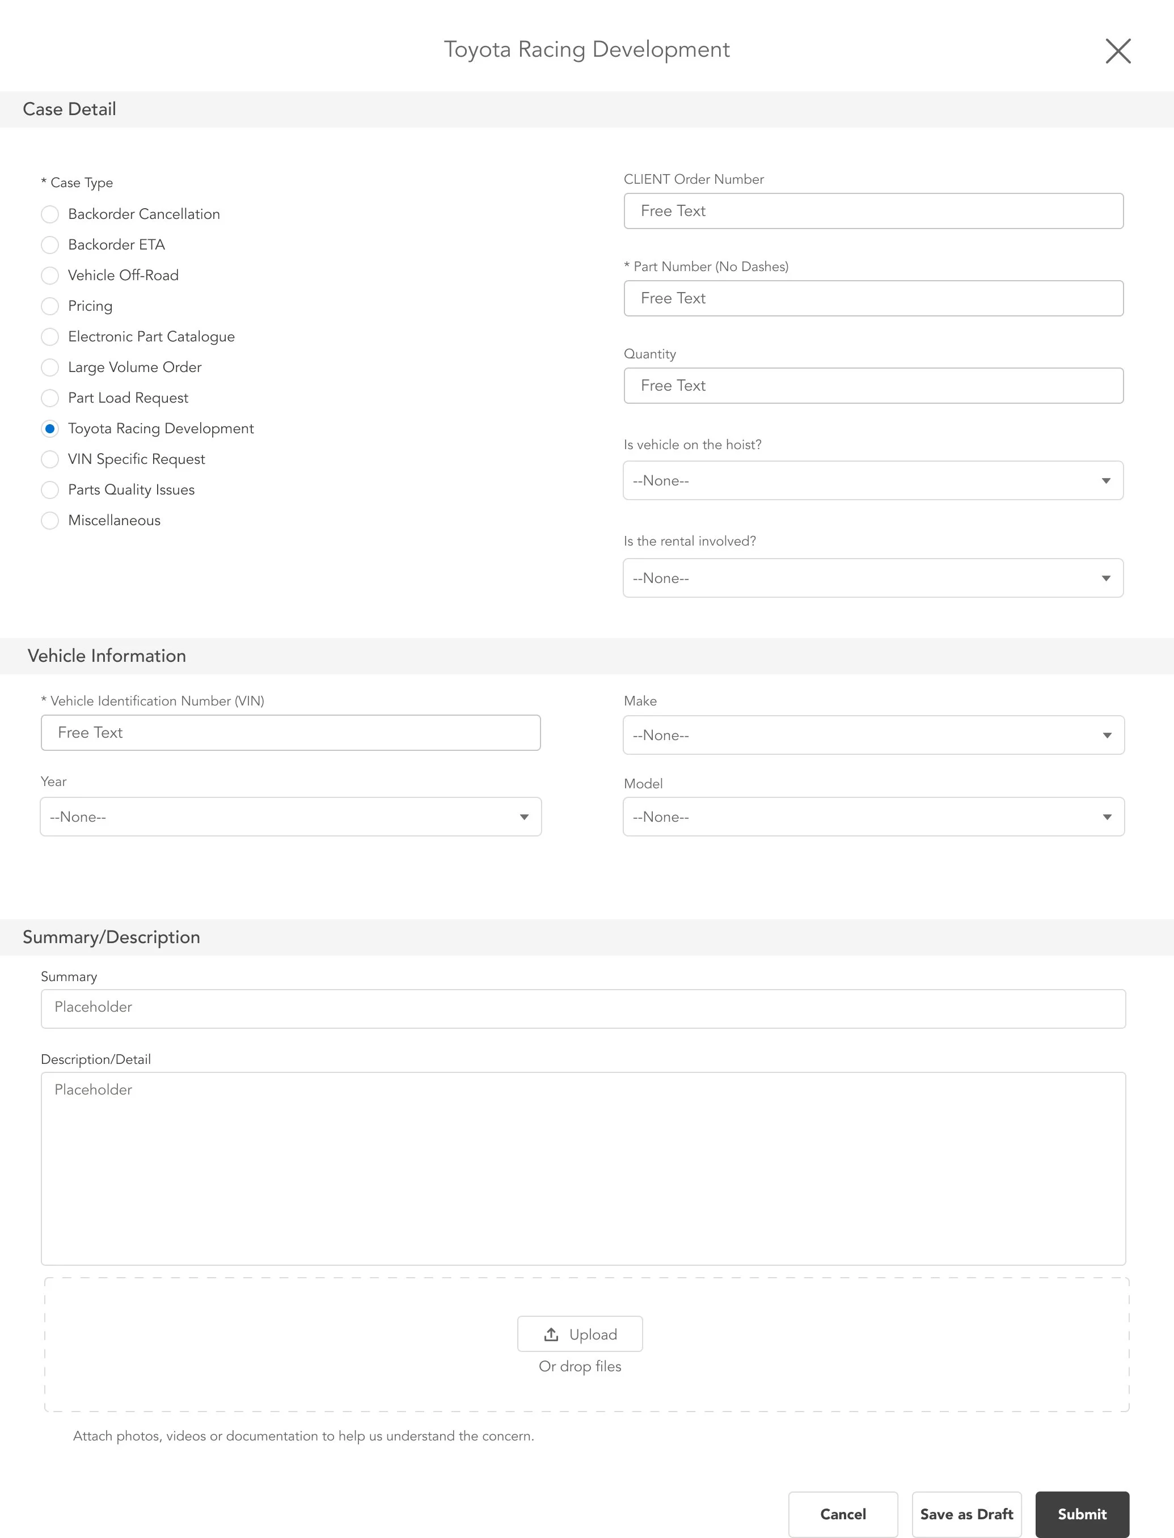Expand the Year dropdown
The height and width of the screenshot is (1538, 1174).
click(x=291, y=817)
